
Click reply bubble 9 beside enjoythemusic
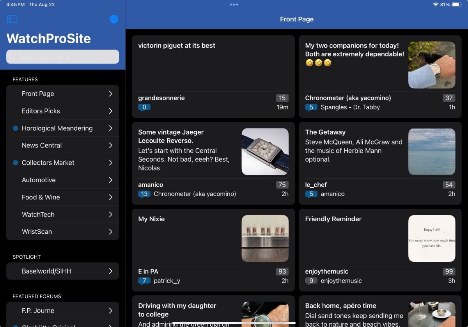(311, 281)
